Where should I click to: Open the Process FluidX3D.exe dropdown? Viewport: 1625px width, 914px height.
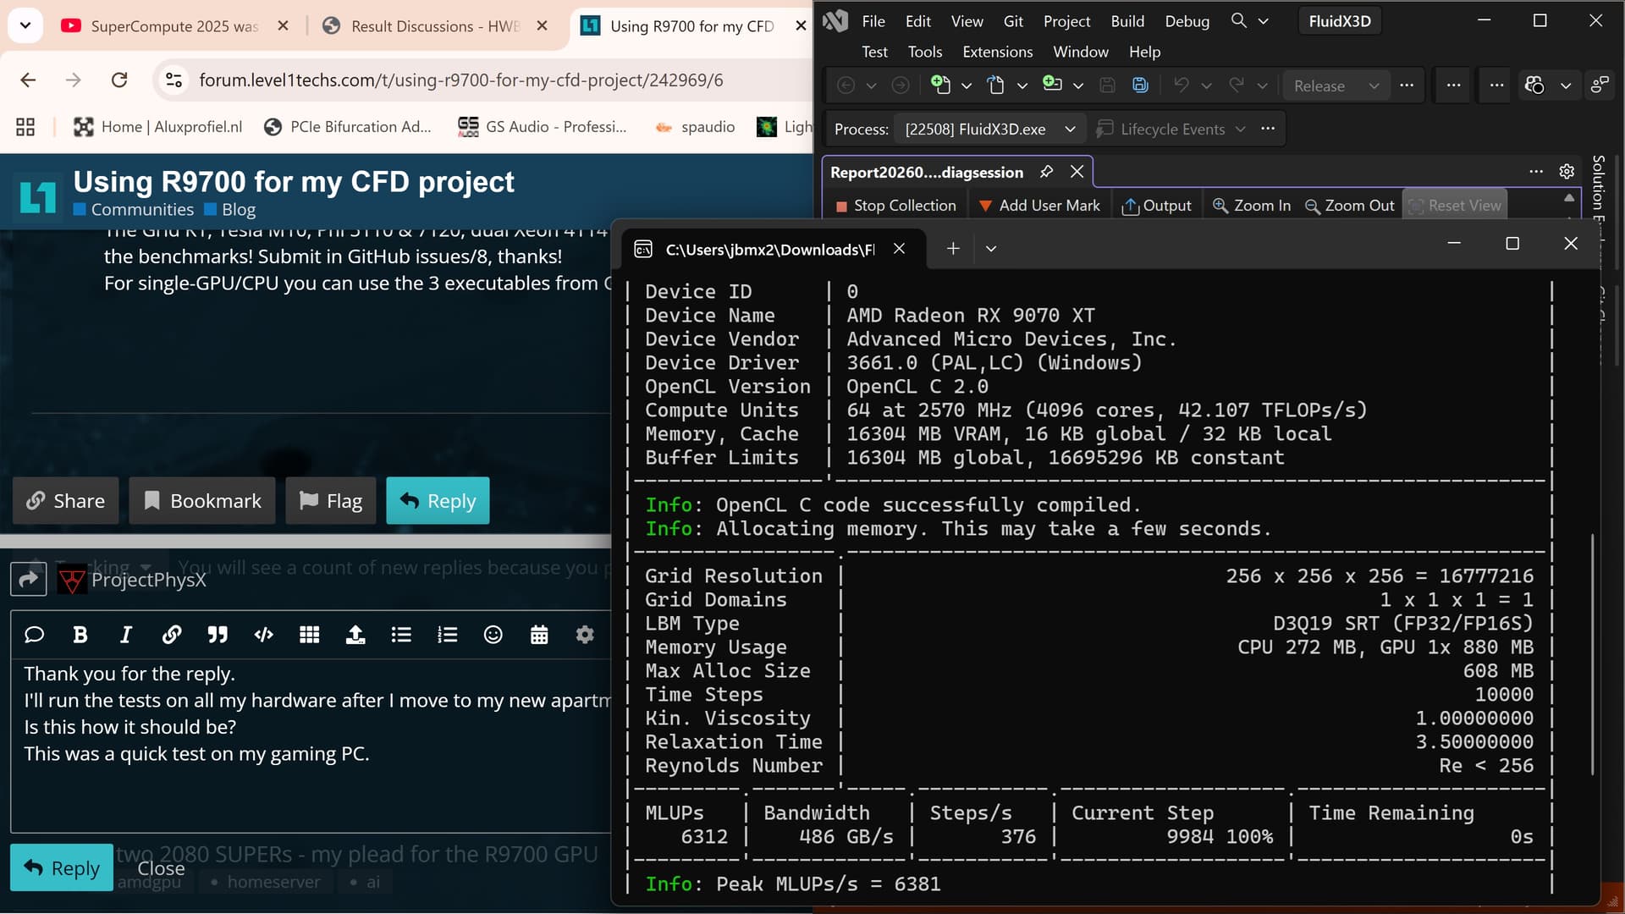[x=1070, y=129]
